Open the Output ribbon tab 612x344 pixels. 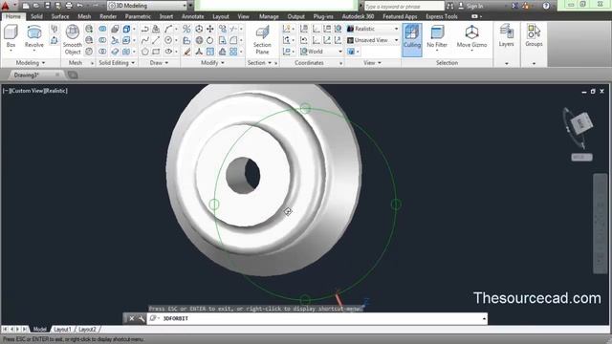[x=295, y=16]
